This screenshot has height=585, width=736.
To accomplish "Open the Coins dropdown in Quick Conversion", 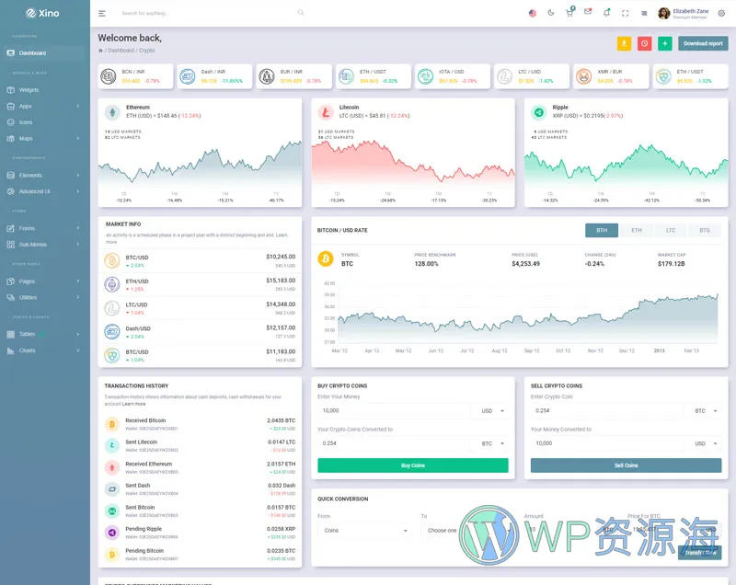I will [366, 530].
